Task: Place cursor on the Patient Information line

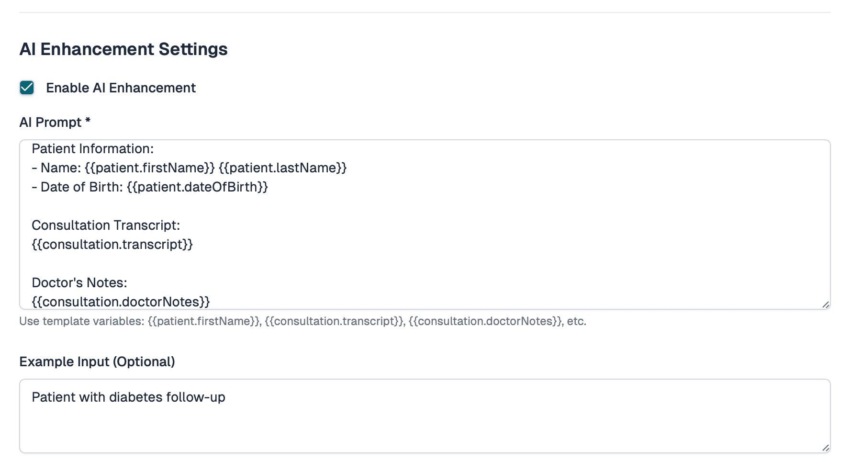Action: (x=93, y=149)
